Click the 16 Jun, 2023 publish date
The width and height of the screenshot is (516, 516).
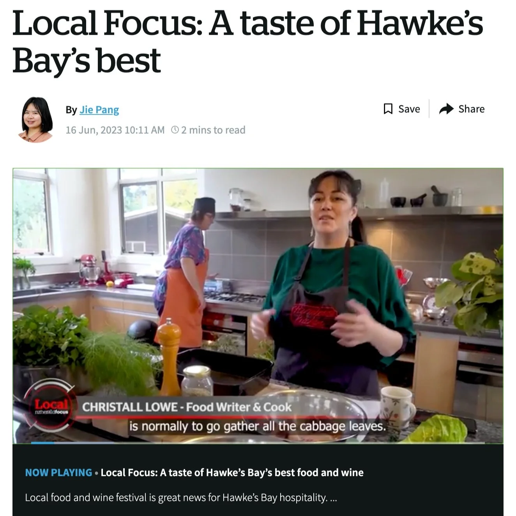115,130
